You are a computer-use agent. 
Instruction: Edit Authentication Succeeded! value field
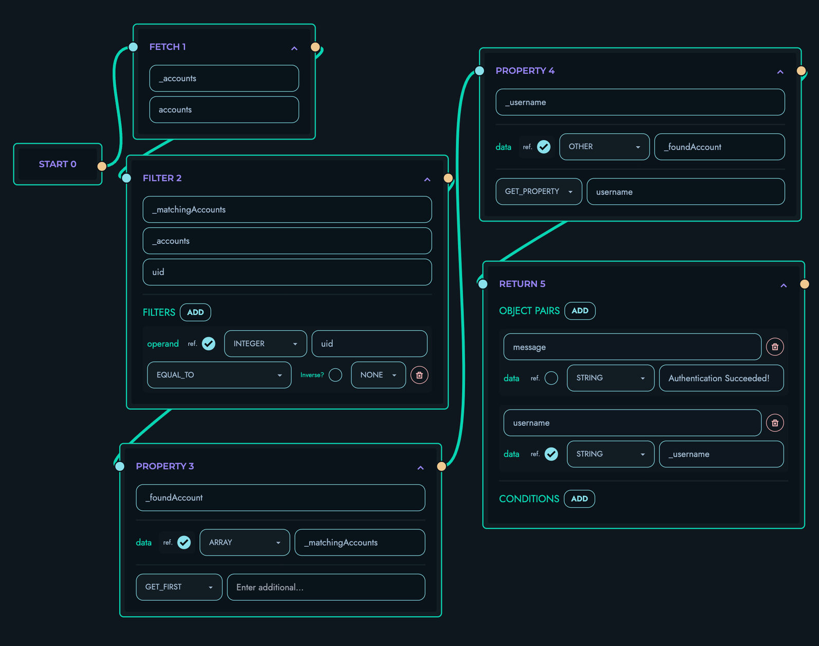coord(721,378)
